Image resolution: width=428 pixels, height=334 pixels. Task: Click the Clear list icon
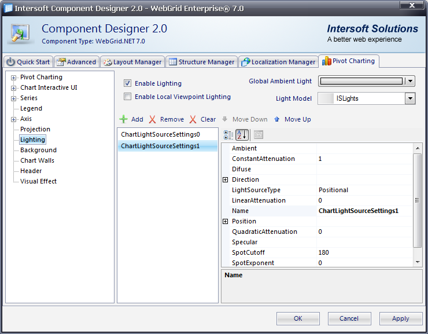click(193, 119)
